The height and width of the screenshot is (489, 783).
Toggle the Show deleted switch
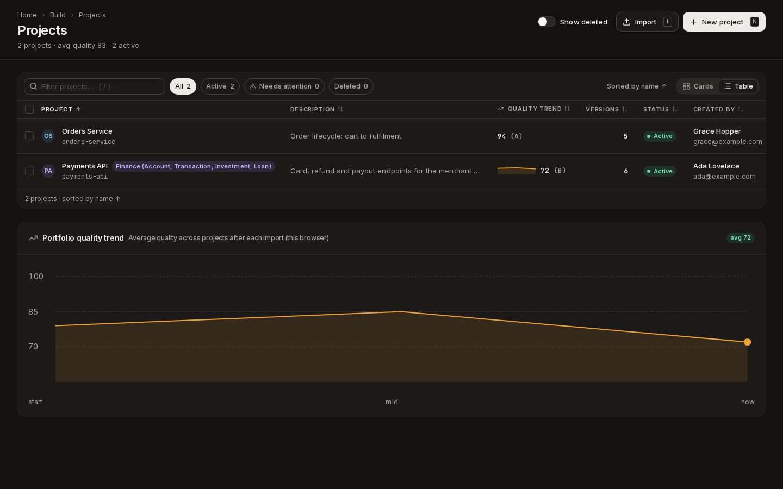[546, 22]
